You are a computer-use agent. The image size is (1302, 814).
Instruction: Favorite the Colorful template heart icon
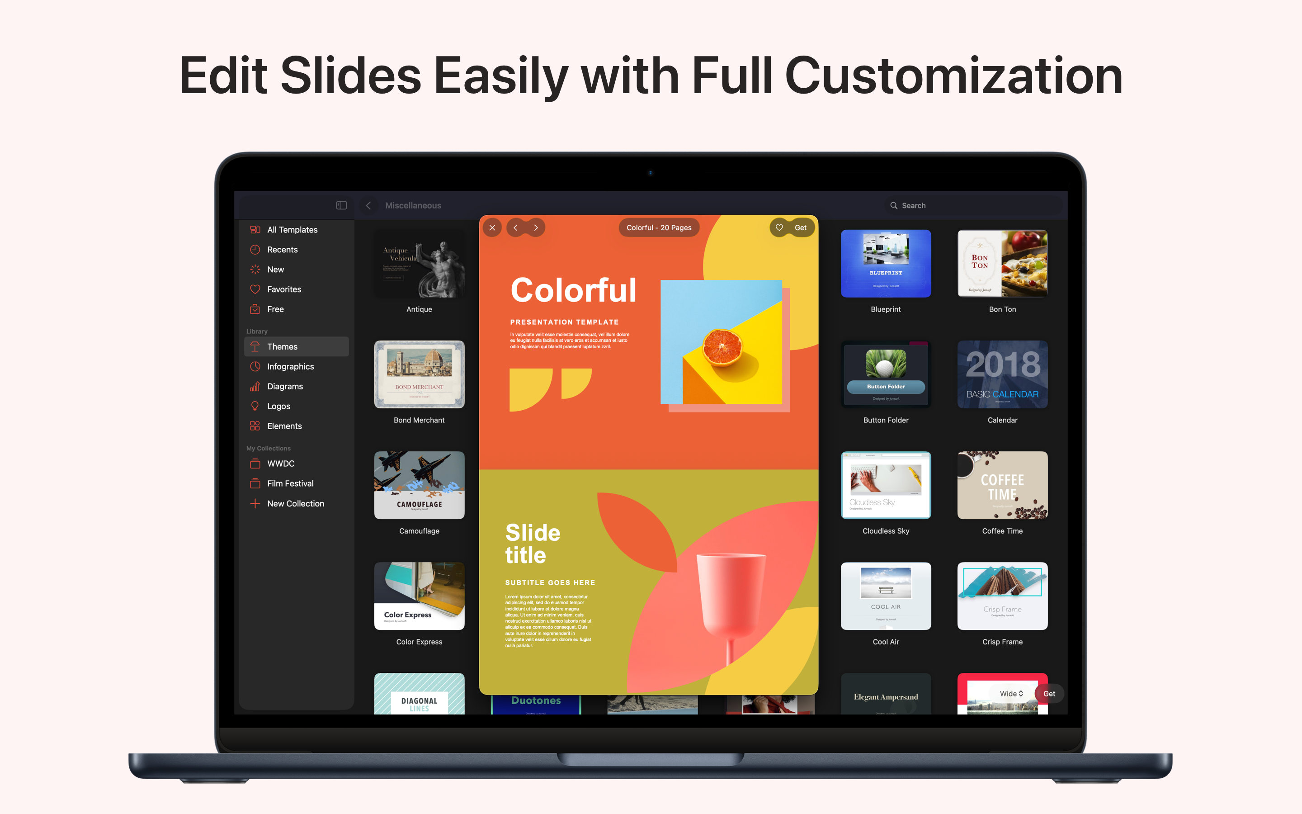pyautogui.click(x=779, y=228)
